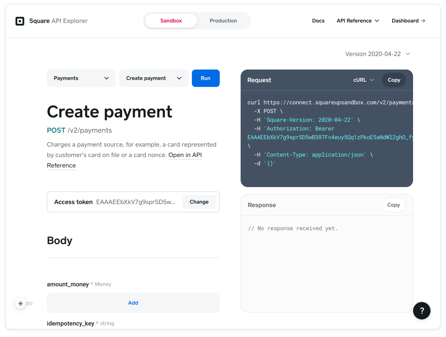
Task: Expand the API Reference menu
Action: coord(358,21)
